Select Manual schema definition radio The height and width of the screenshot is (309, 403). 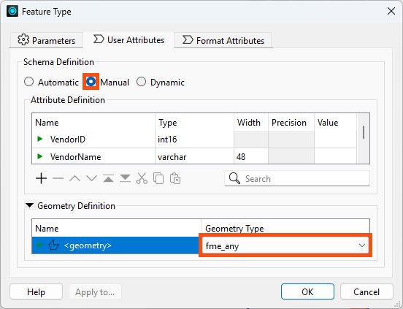point(91,82)
